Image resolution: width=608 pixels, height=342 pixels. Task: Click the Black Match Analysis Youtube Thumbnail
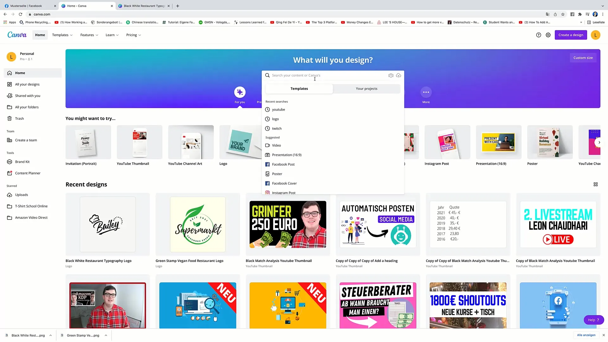pyautogui.click(x=287, y=224)
